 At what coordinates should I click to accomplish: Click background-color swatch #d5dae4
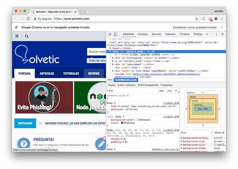pyautogui.click(x=138, y=120)
